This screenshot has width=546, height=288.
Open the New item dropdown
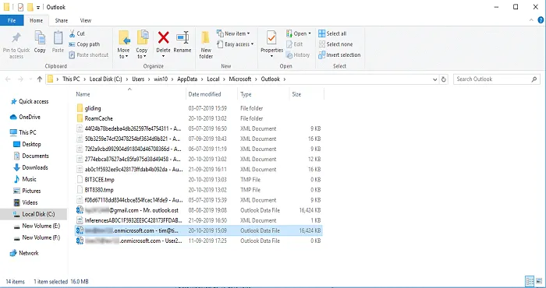point(233,33)
